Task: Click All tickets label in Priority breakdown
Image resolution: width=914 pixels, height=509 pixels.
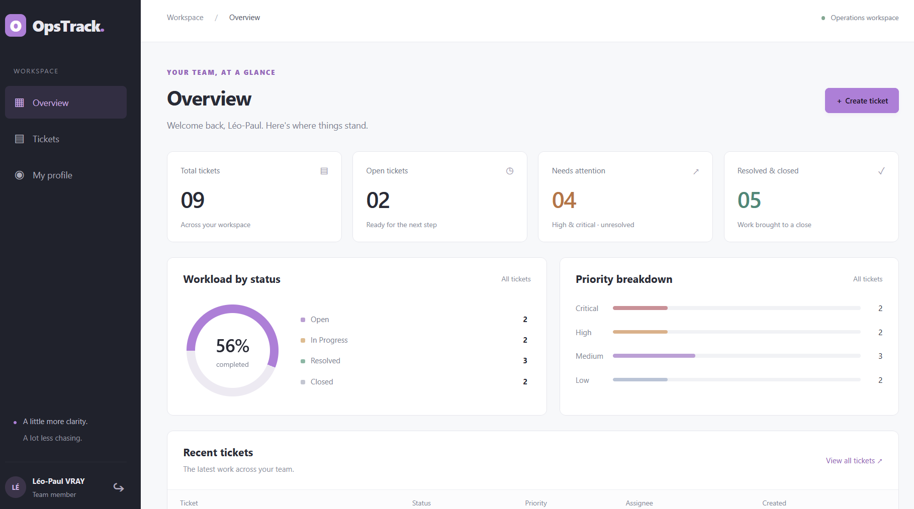Action: click(x=868, y=279)
